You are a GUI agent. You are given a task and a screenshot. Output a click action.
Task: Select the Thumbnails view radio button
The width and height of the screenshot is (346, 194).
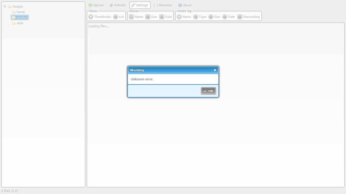(91, 17)
